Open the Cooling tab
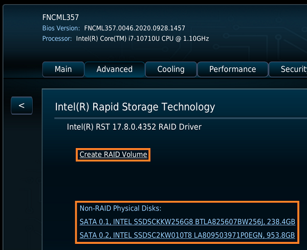 point(170,69)
